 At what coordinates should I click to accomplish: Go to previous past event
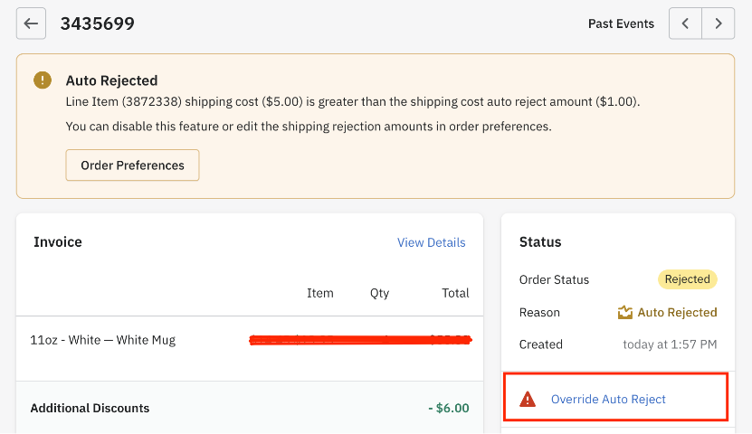(685, 24)
